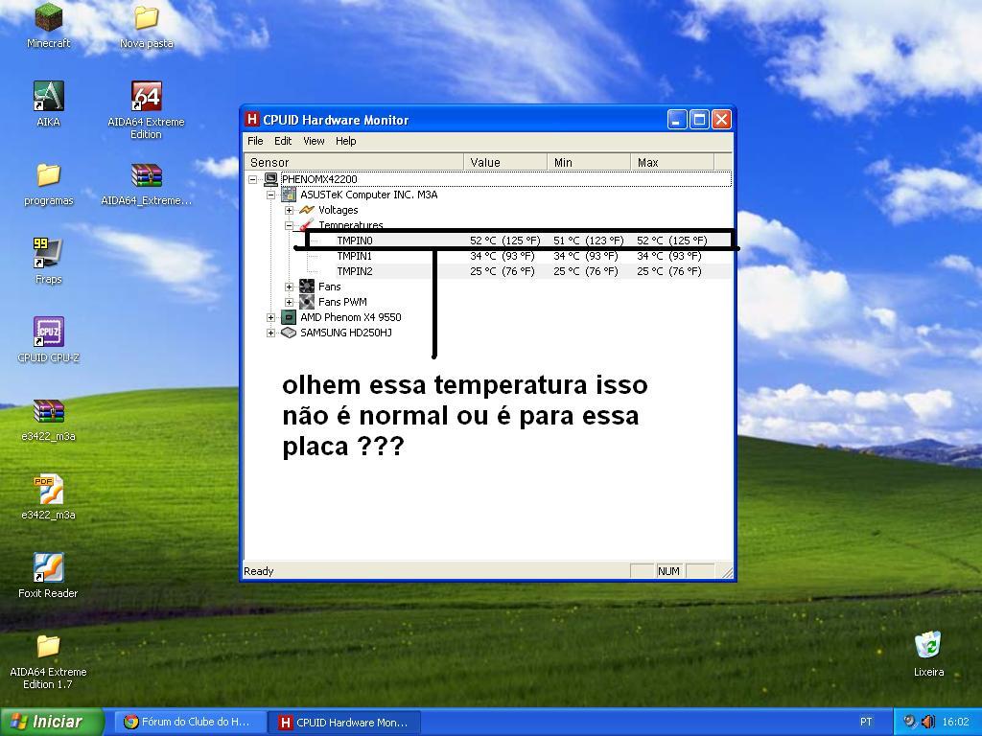The width and height of the screenshot is (982, 736).
Task: Expand the Voltages node
Action: point(289,210)
